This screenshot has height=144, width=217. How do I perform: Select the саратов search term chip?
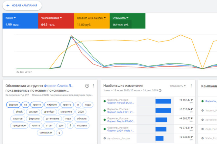pyautogui.click(x=18, y=119)
